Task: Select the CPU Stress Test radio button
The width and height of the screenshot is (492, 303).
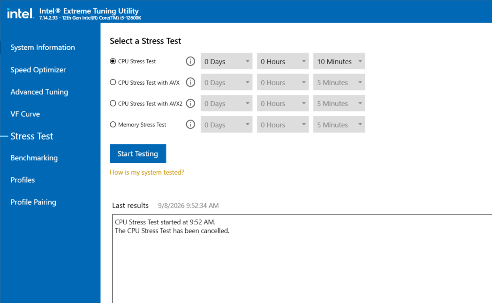Action: (113, 61)
